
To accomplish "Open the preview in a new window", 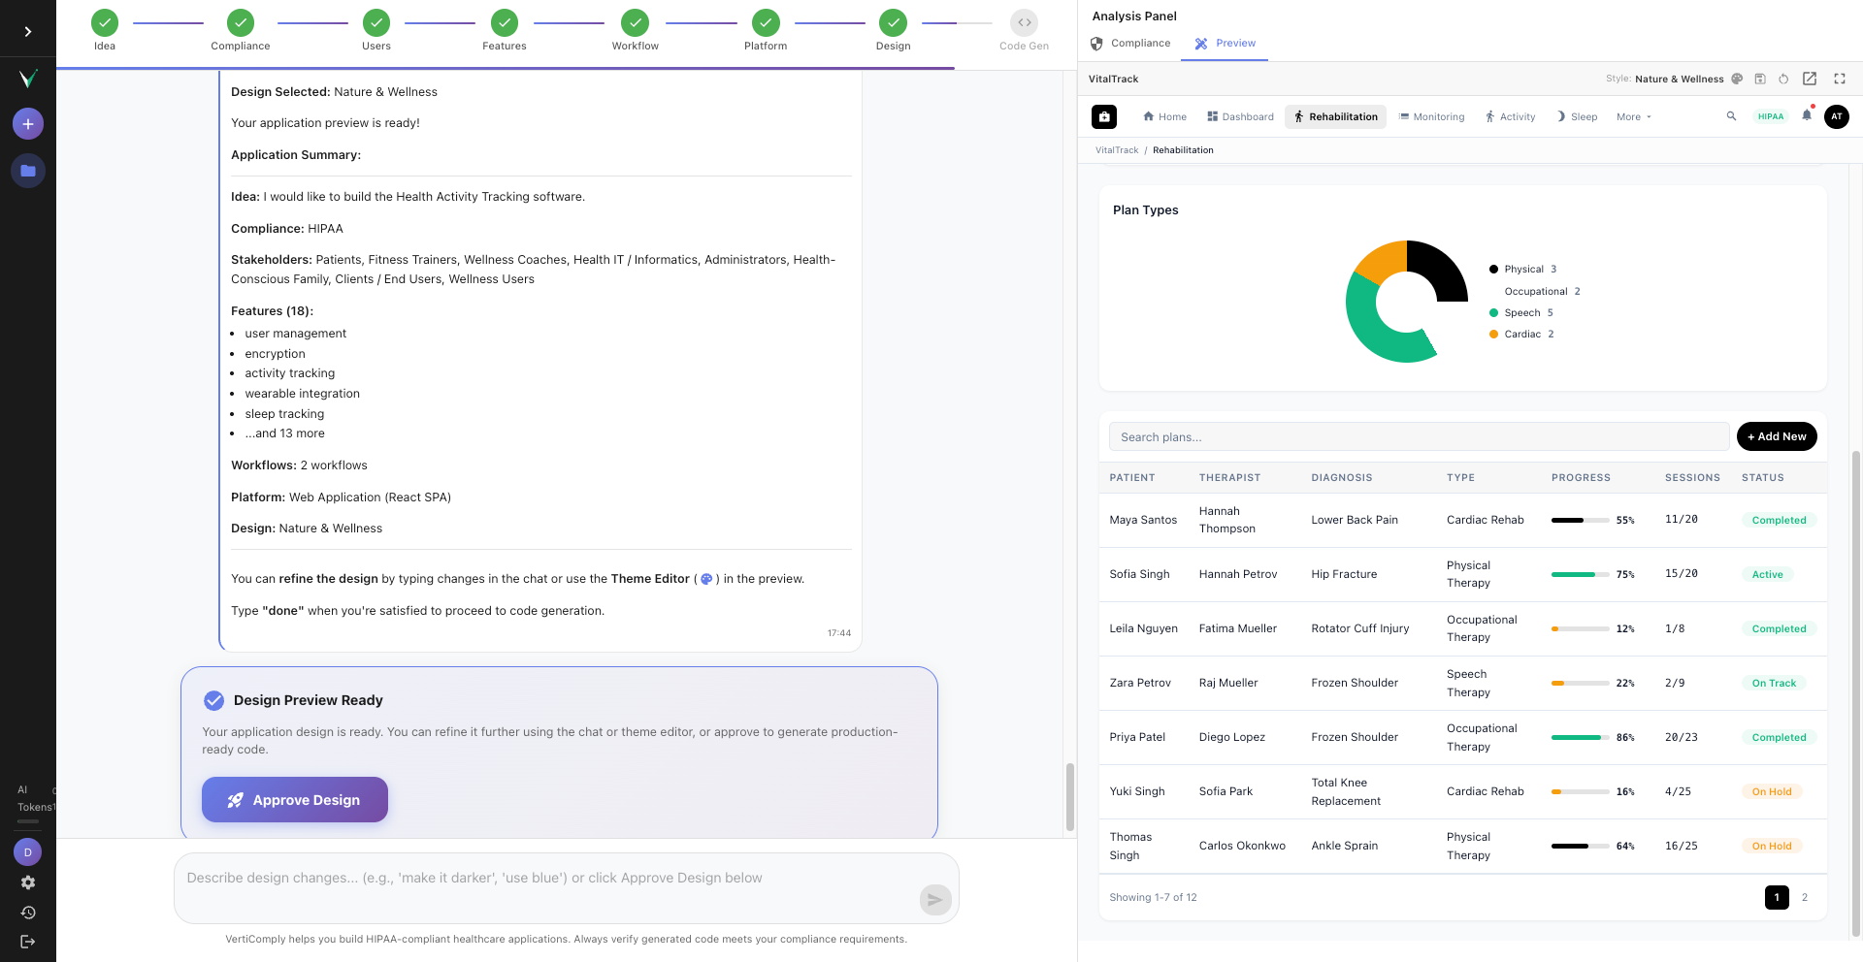I will (x=1810, y=79).
